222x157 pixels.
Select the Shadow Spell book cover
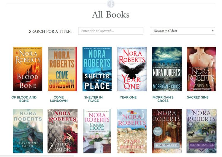166,131
